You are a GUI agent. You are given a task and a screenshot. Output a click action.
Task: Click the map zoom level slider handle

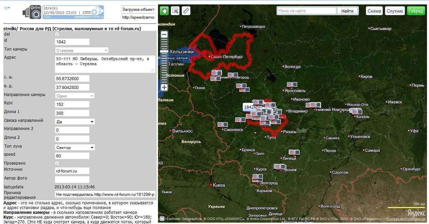164,51
